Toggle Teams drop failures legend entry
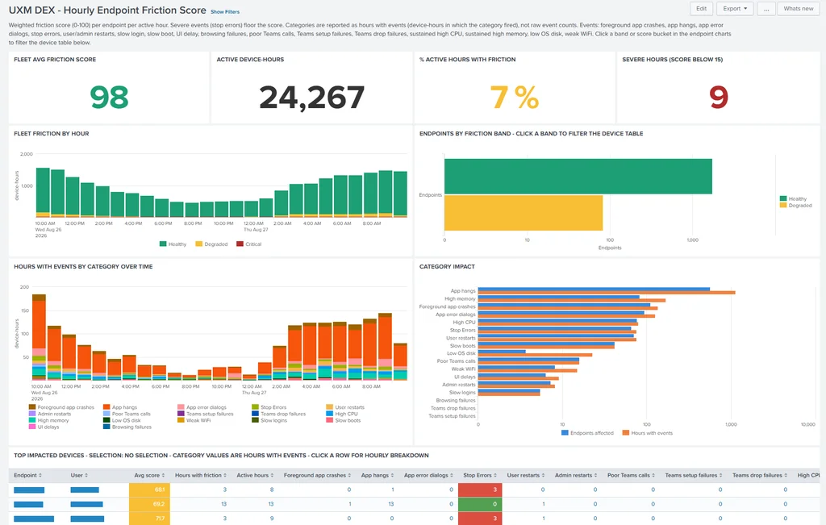 (278, 414)
